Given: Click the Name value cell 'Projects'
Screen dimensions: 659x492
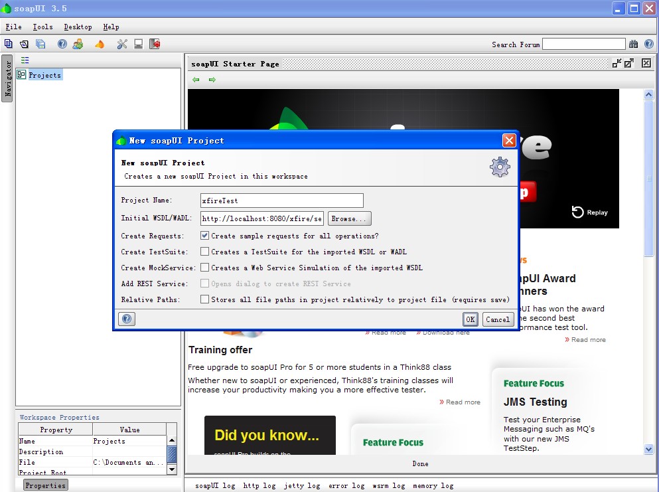Looking at the screenshot, I should click(x=129, y=441).
